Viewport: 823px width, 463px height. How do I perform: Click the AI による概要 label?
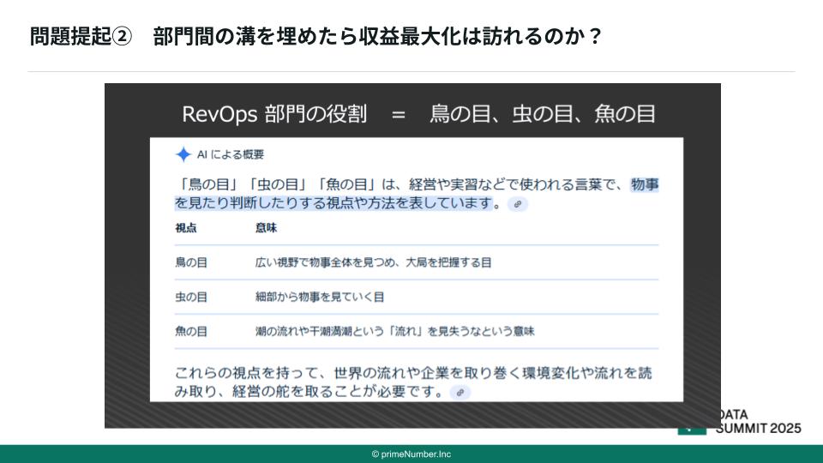point(231,154)
